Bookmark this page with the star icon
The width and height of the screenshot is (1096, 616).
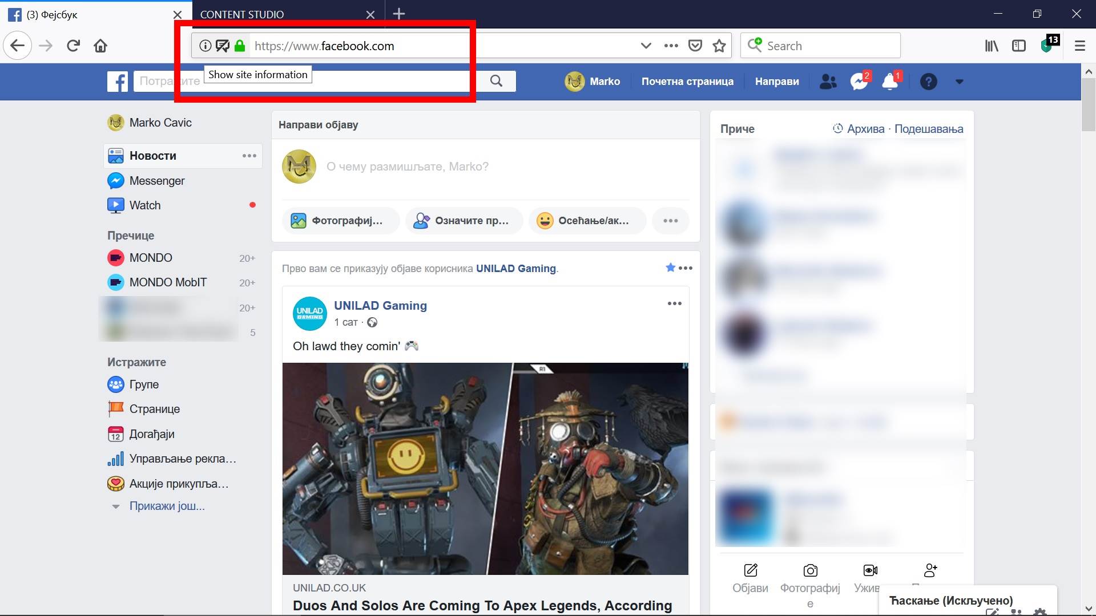pyautogui.click(x=719, y=46)
